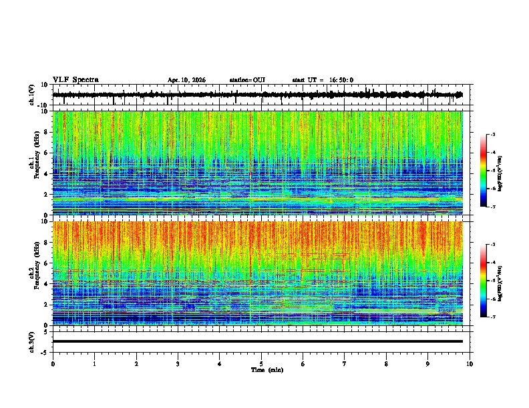Click the "station=OUI" header label
This screenshot has width=529, height=408.
coord(247,80)
